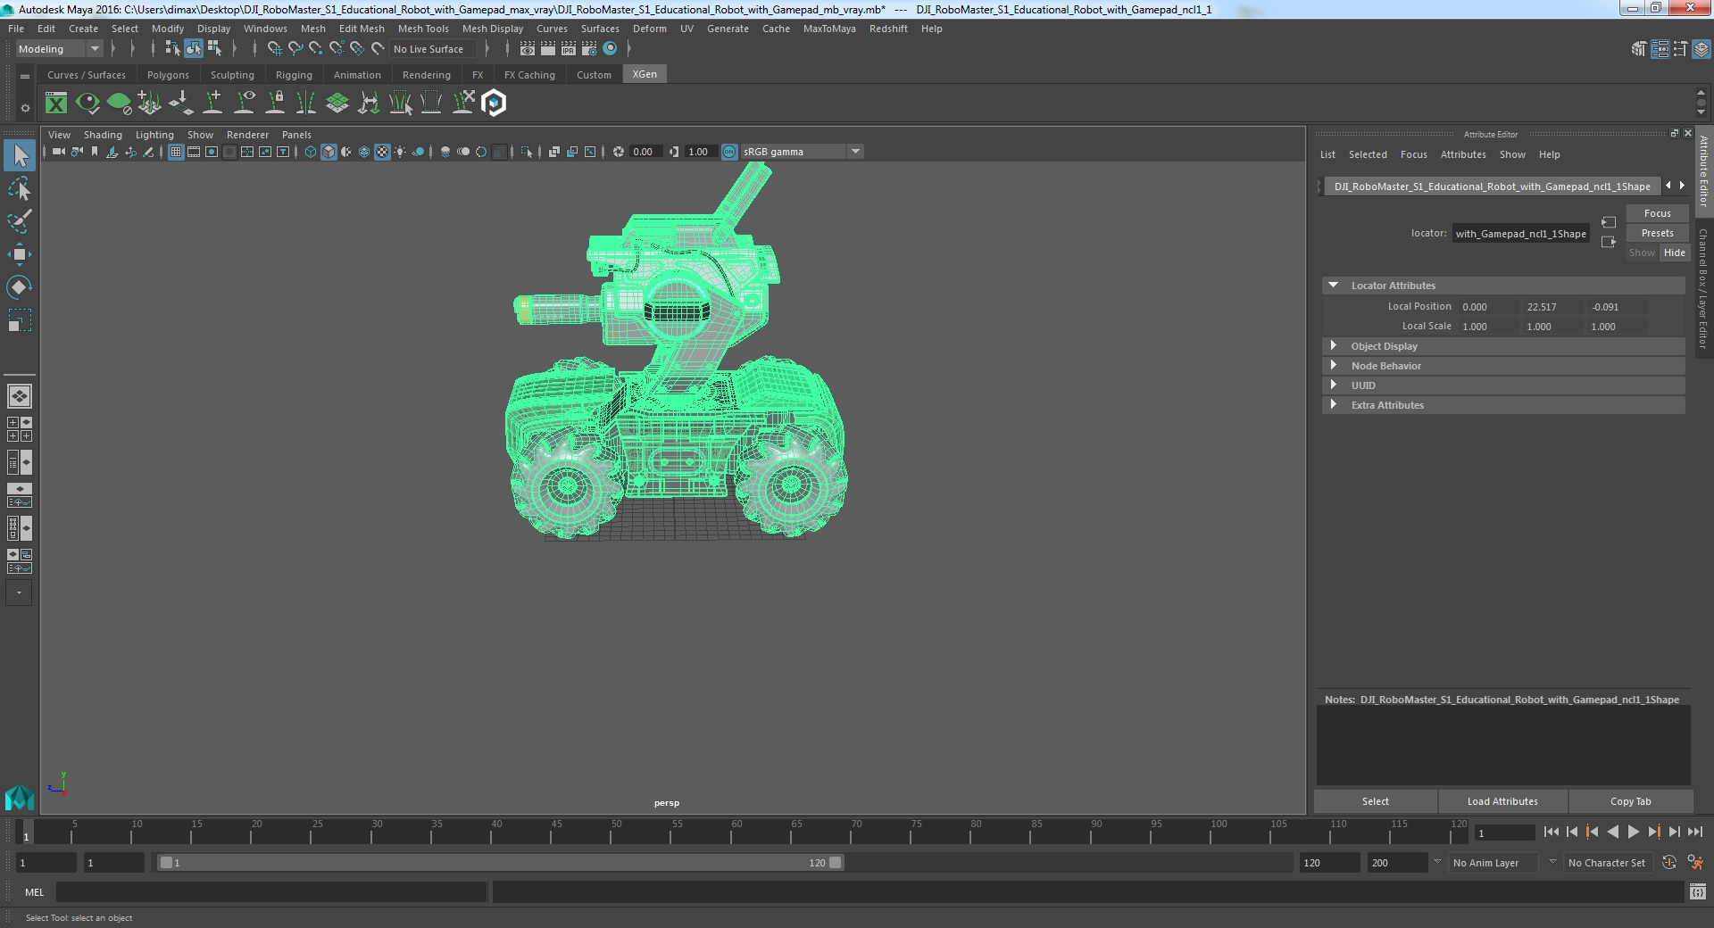Viewport: 1714px width, 928px height.
Task: Click the Local Position Y value field
Action: coord(1552,307)
